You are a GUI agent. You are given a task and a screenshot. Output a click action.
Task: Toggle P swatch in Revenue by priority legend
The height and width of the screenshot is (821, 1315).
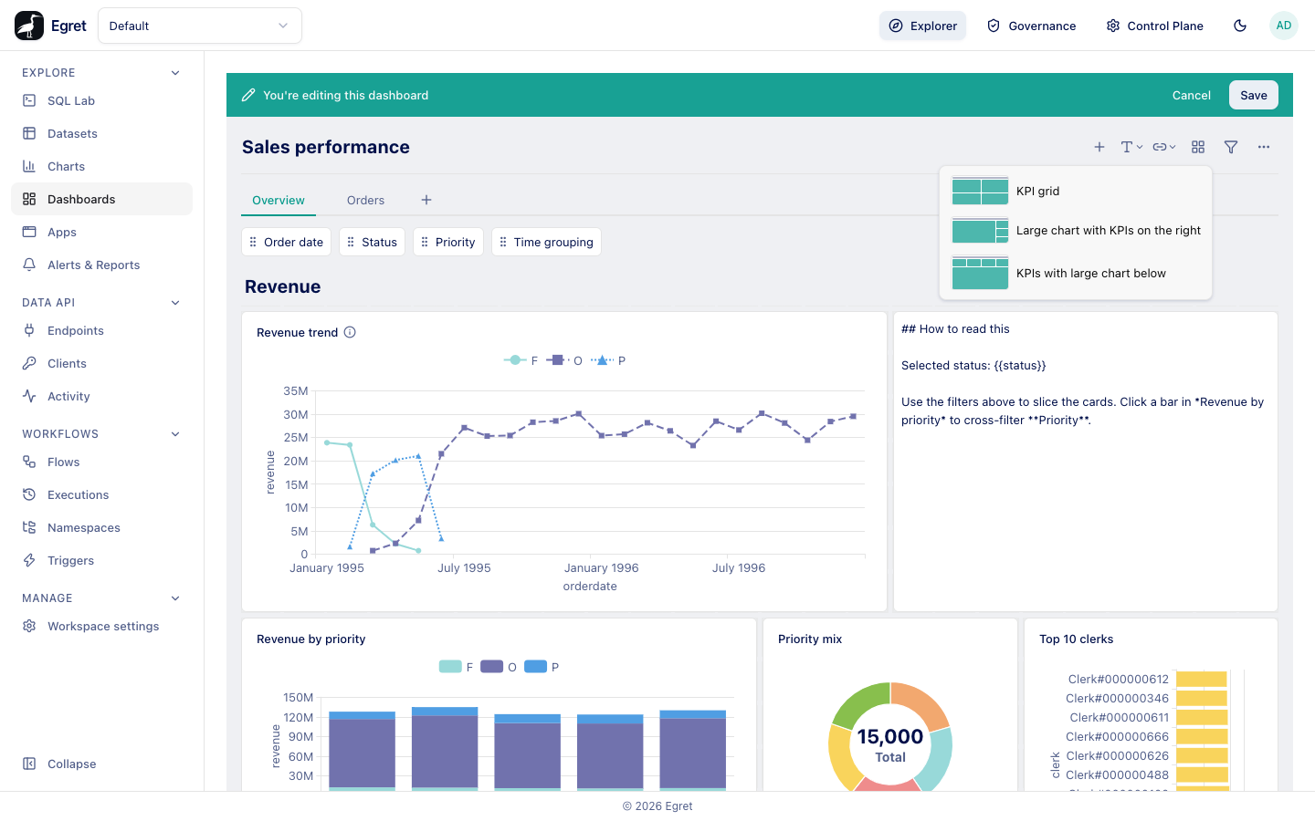(536, 667)
